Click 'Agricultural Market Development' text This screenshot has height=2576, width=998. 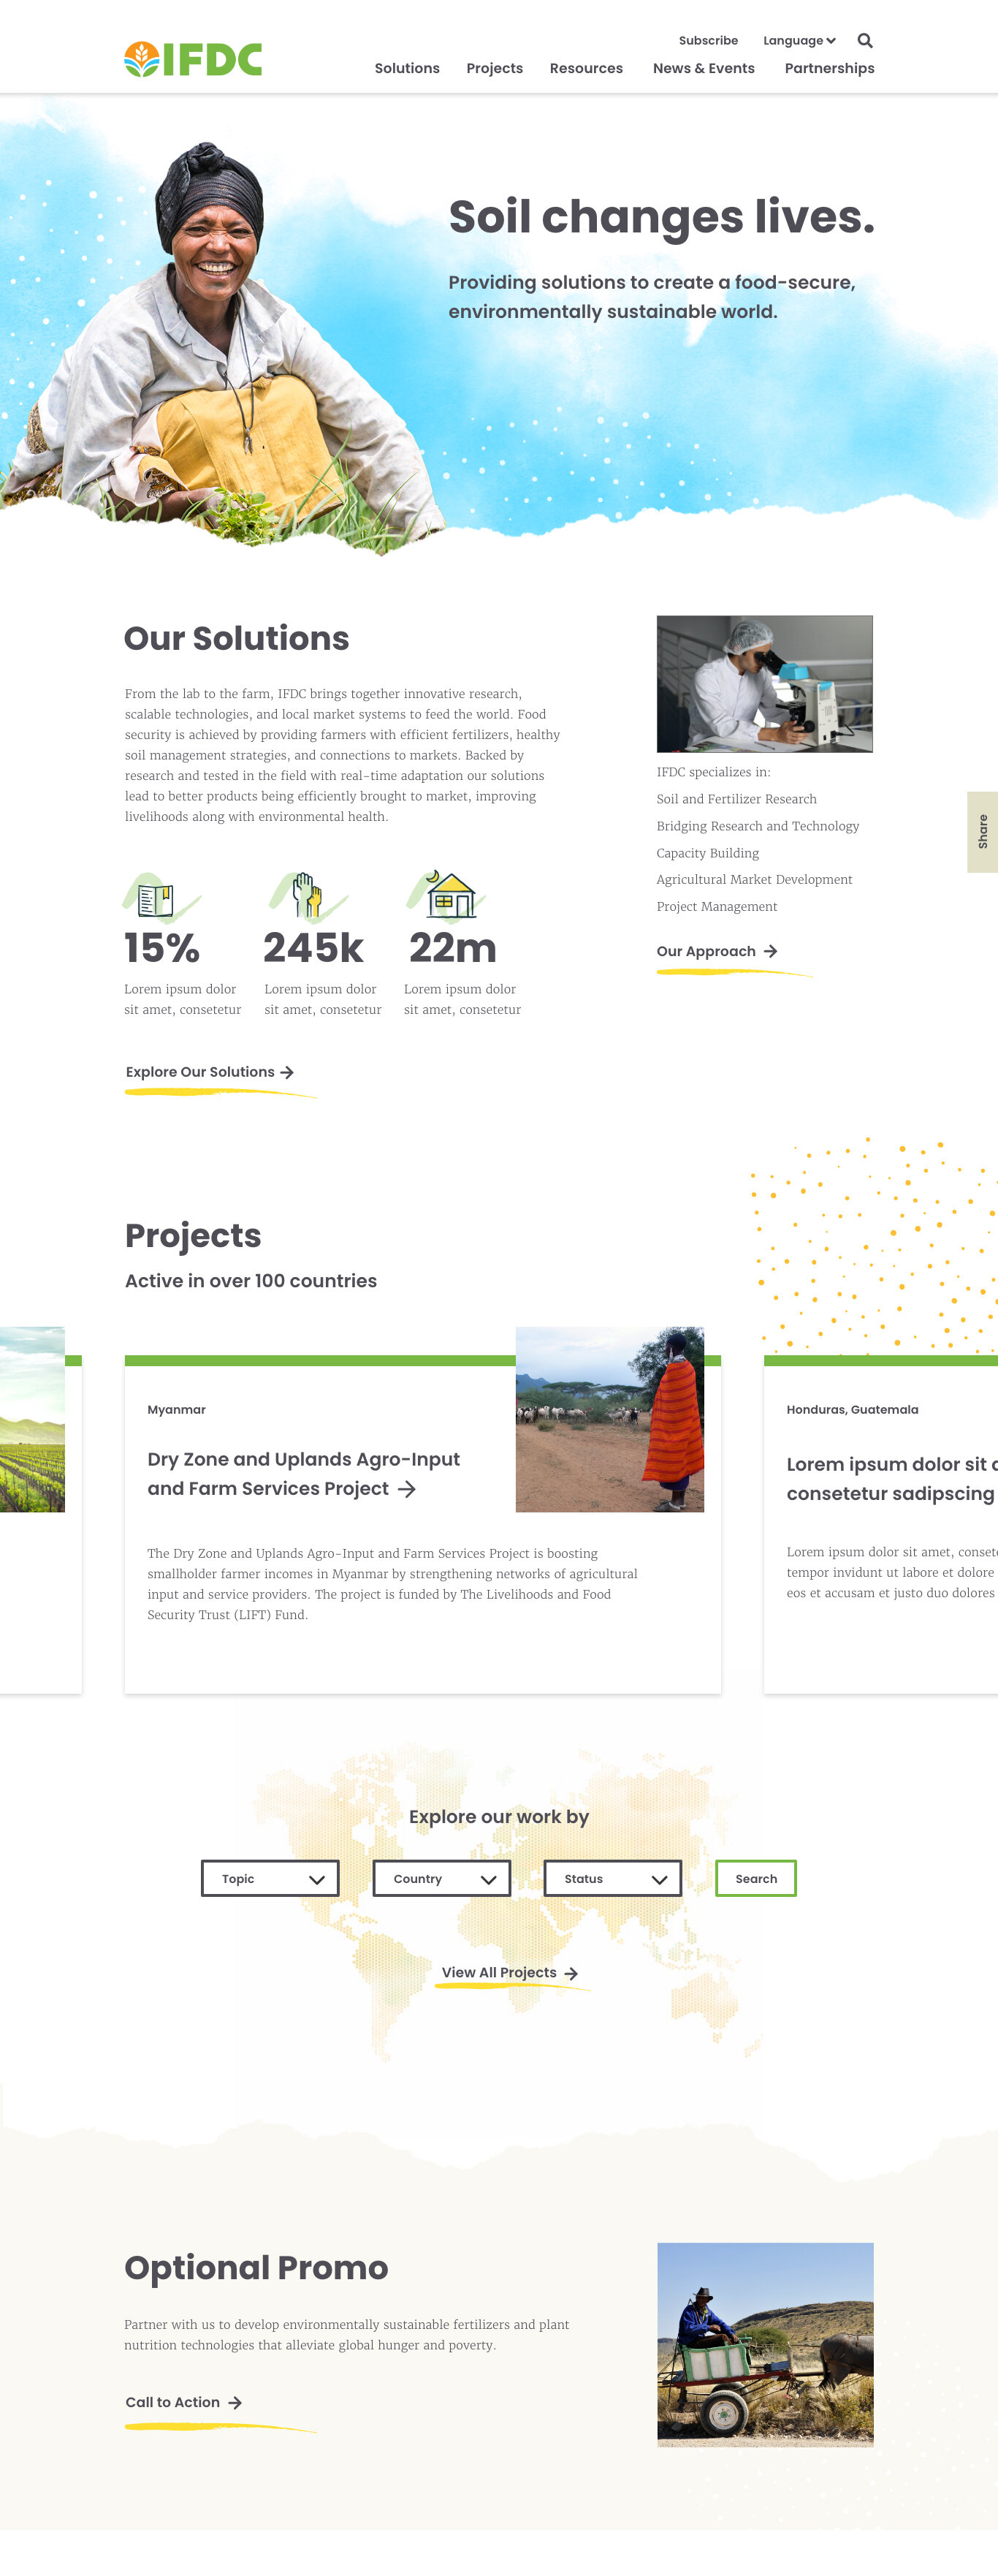[x=754, y=879]
